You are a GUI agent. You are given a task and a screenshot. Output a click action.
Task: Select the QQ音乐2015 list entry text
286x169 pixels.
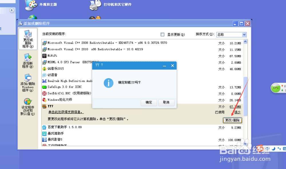coord(56,69)
